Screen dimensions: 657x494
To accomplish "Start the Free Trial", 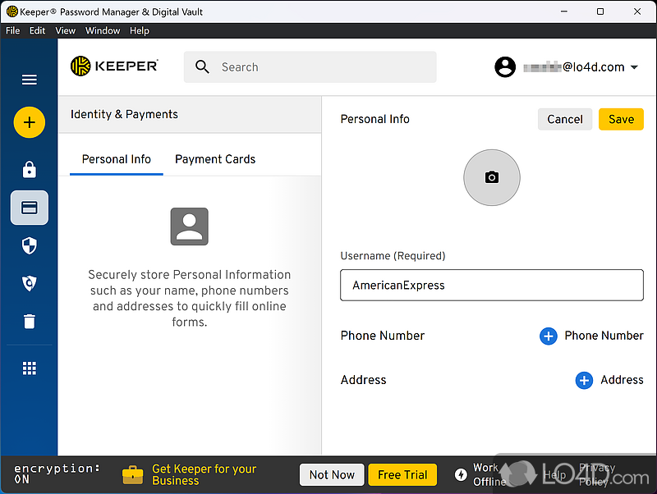I will 402,475.
